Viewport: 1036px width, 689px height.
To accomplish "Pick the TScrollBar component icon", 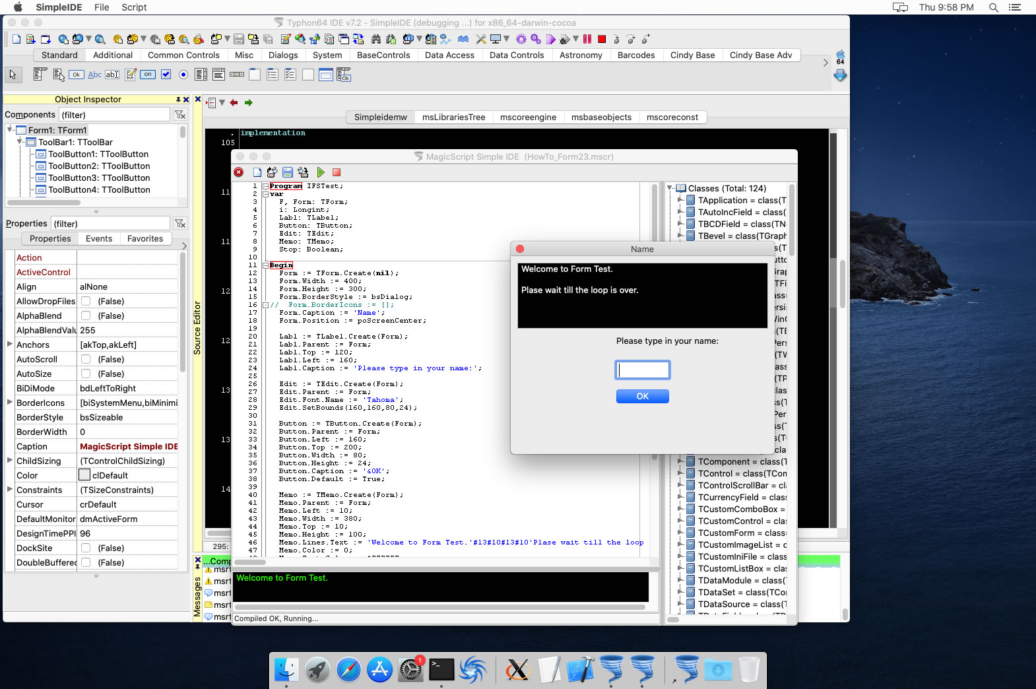I will tap(237, 75).
